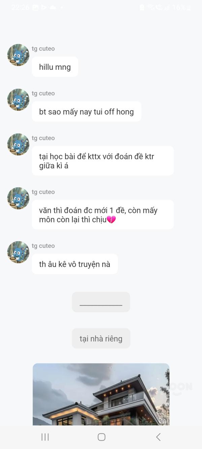Image resolution: width=202 pixels, height=449 pixels.
Task: Tap the message about 'kttx với đoán đề ktr'
Action: (103, 161)
